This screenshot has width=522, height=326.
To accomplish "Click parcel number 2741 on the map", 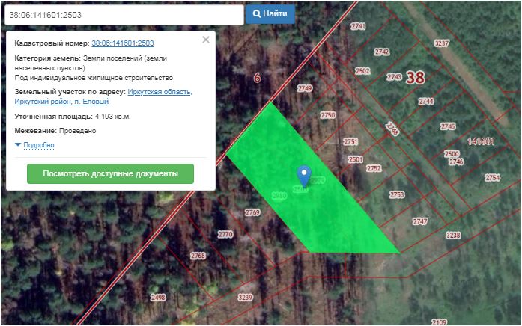I will tap(358, 26).
